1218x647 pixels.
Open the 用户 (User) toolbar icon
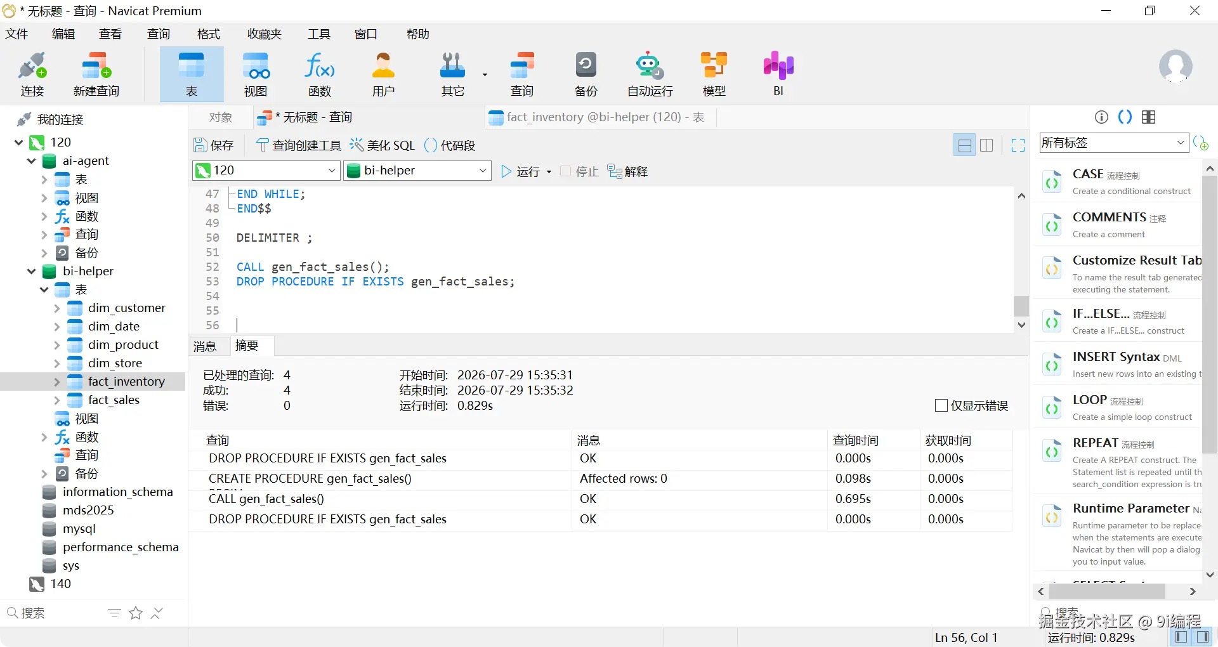(x=383, y=74)
